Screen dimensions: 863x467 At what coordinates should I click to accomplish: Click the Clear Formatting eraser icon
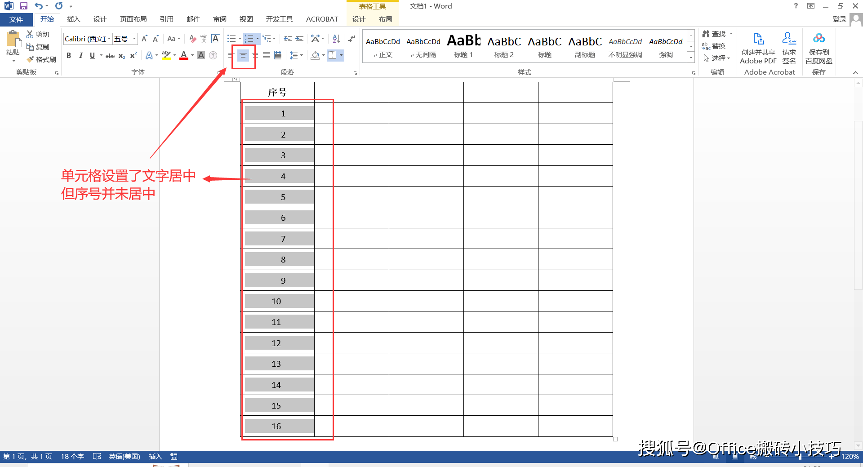(x=192, y=39)
